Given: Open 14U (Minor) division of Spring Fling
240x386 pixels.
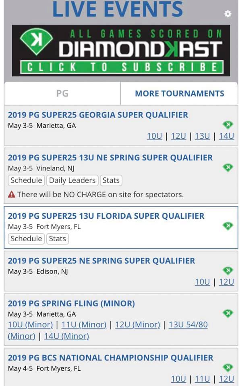Looking at the screenshot, I should [x=66, y=336].
